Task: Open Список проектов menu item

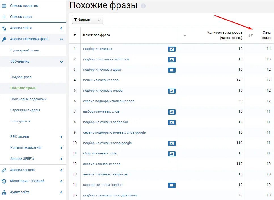Action: (x=24, y=6)
